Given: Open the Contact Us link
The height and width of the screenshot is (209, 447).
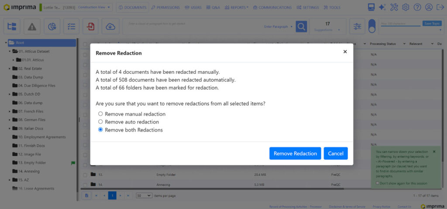Looking at the screenshot, I should tap(404, 207).
